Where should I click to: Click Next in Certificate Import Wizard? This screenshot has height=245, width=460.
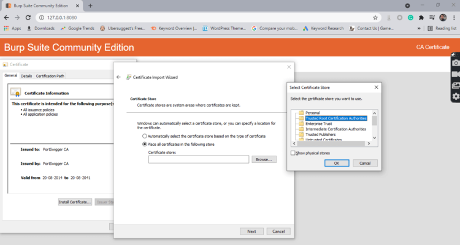coord(251,232)
